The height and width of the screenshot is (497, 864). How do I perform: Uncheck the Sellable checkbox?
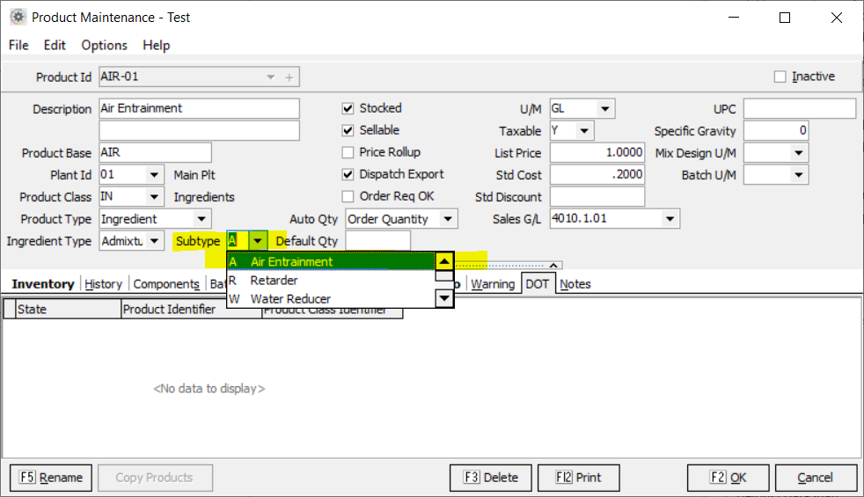pos(348,131)
